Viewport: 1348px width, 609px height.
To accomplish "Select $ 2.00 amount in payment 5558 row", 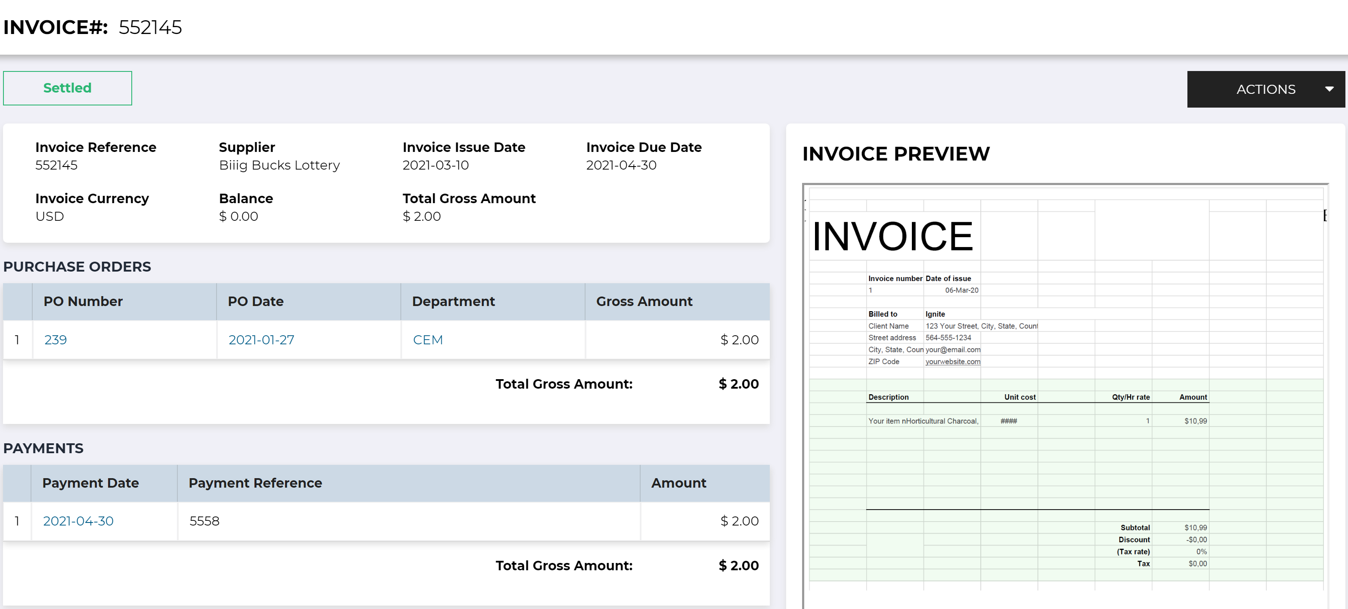I will click(x=739, y=521).
